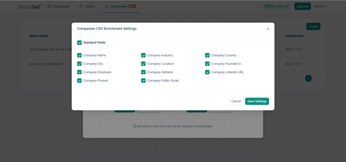Uncheck the Company Country field
Screen dimensions: 346x162
coord(207,55)
